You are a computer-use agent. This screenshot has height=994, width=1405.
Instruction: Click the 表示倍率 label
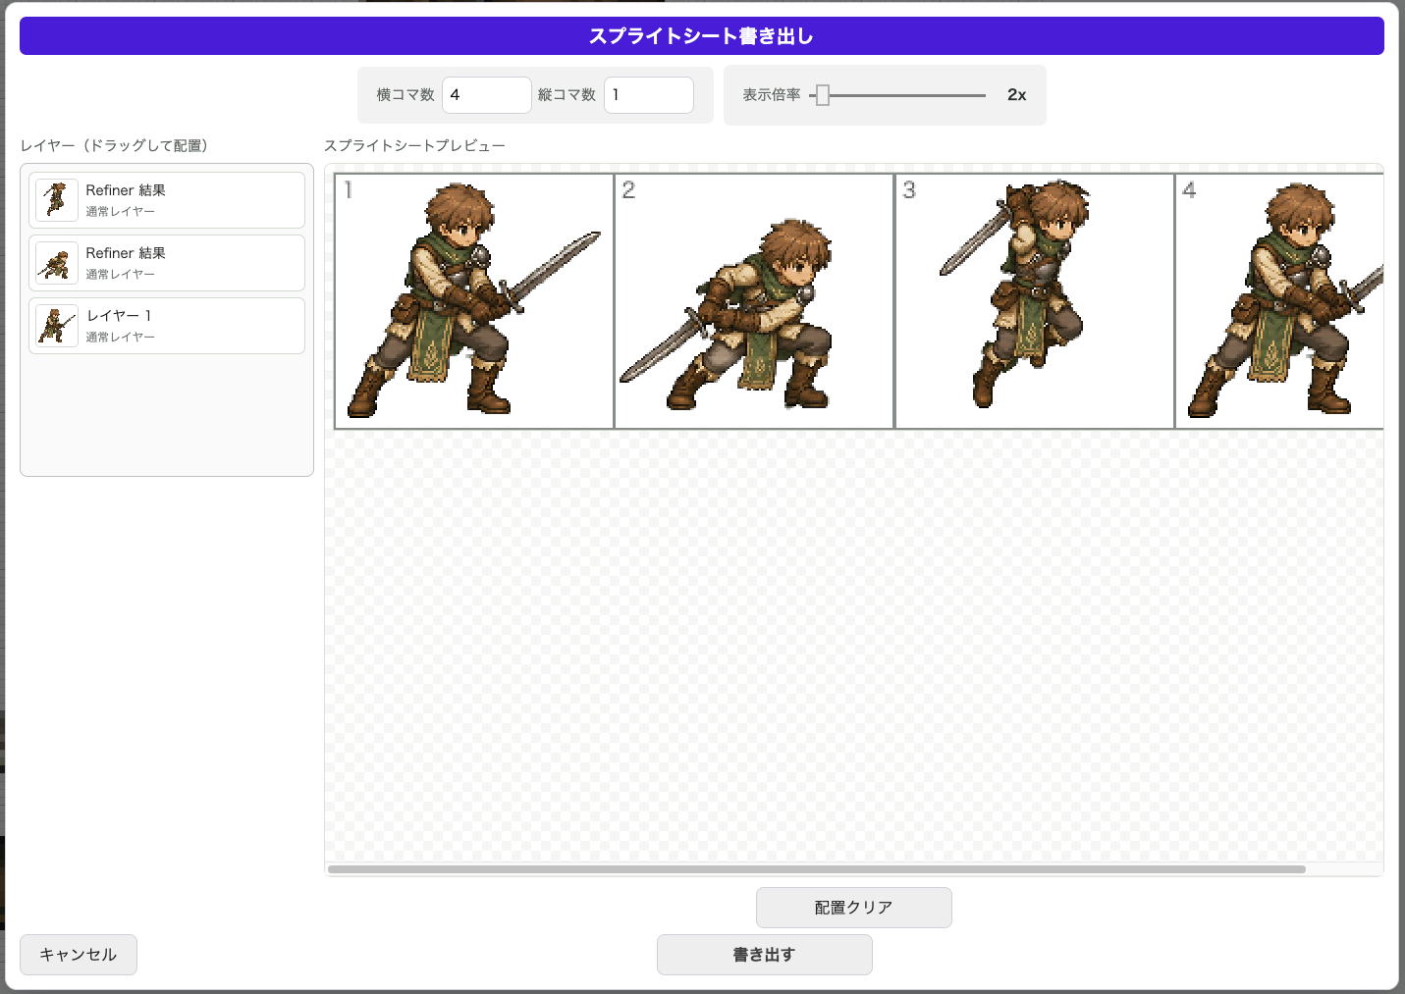772,95
